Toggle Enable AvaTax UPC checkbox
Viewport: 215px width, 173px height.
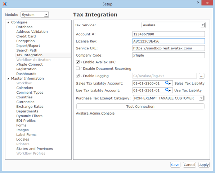[78, 62]
